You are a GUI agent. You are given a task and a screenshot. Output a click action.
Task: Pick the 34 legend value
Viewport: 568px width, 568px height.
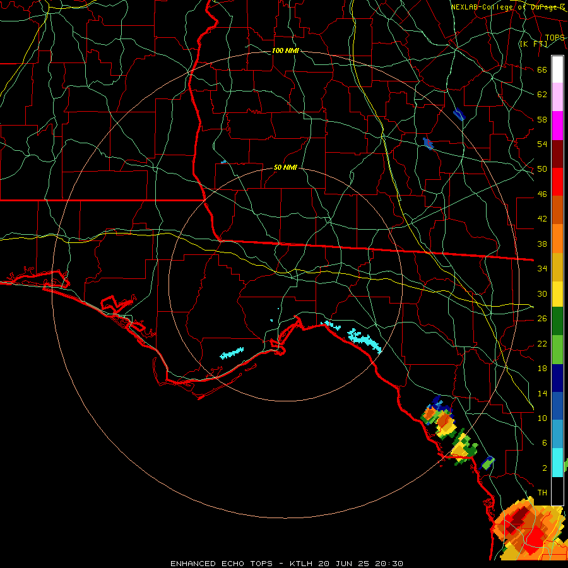542,269
